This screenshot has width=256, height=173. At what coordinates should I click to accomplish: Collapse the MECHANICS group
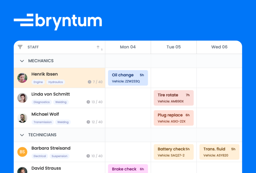click(x=22, y=61)
